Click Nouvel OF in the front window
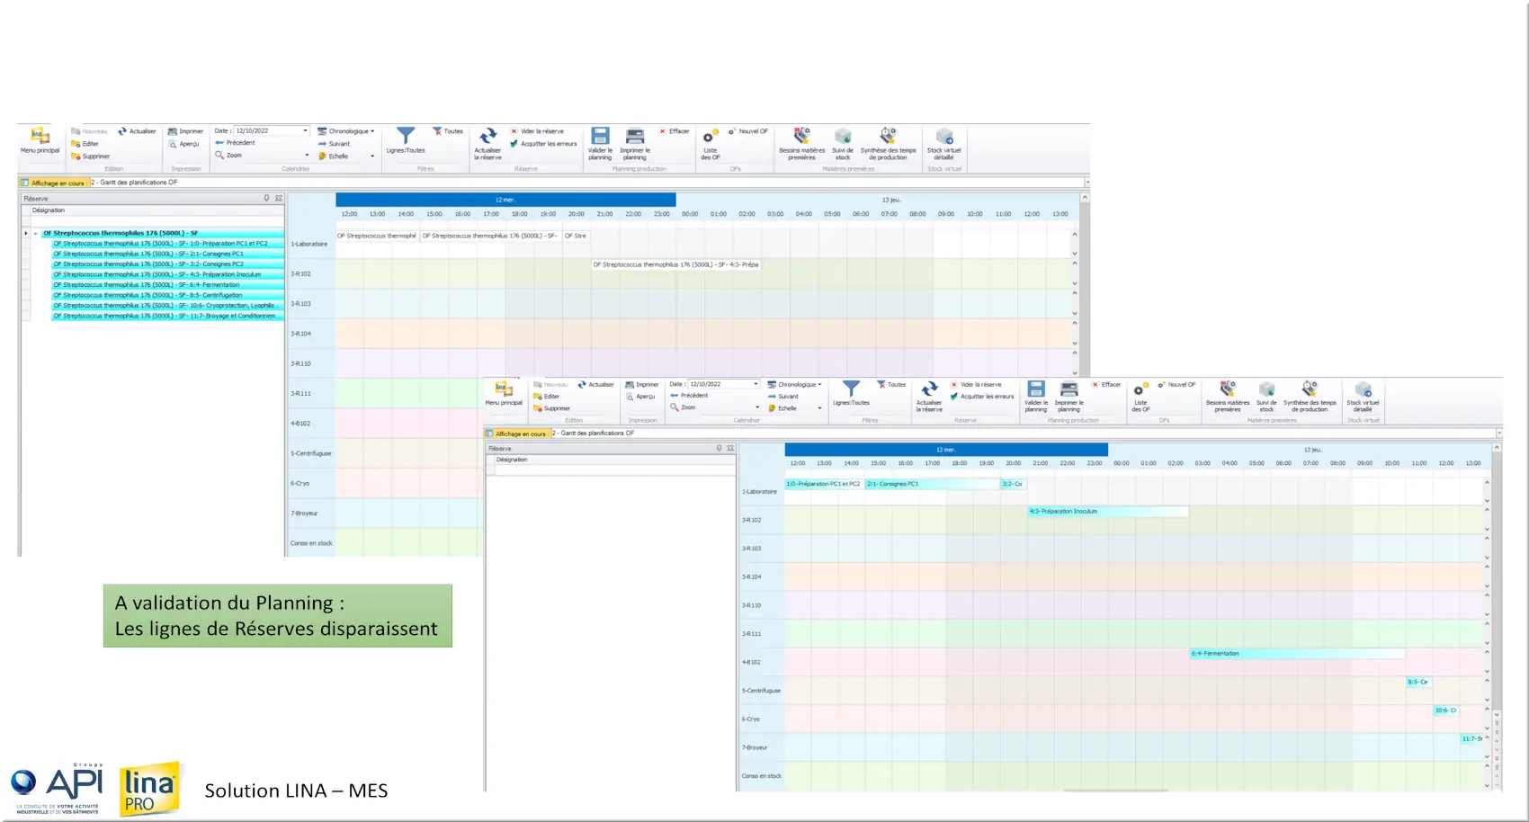The image size is (1529, 822). [x=1177, y=384]
